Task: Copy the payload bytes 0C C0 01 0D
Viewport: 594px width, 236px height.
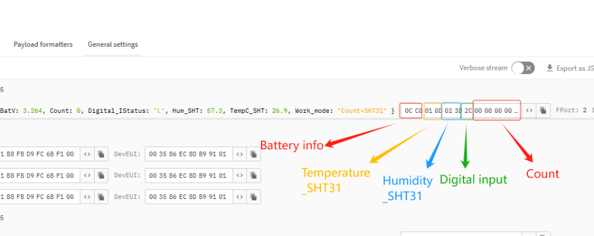Action: point(543,110)
